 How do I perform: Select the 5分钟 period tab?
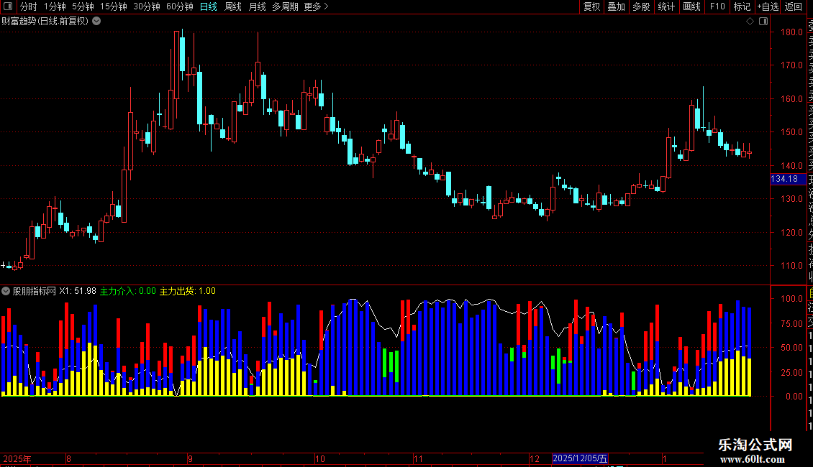[x=83, y=6]
